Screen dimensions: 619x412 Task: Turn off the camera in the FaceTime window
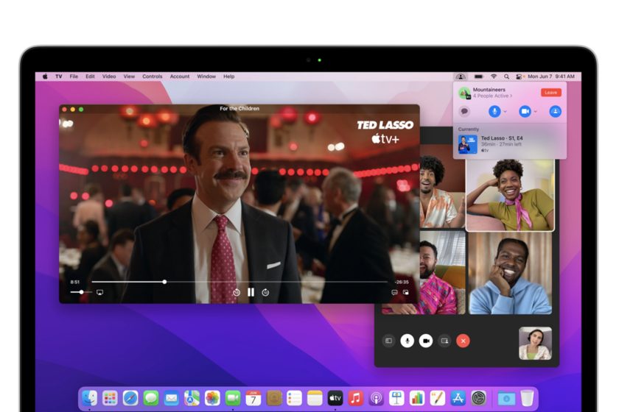[425, 341]
